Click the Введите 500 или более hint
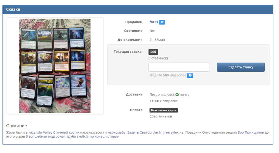This screenshot has width=279, height=153. point(167,75)
